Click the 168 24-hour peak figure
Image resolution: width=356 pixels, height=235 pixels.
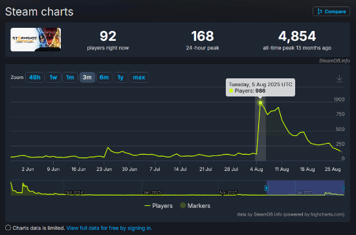(203, 36)
